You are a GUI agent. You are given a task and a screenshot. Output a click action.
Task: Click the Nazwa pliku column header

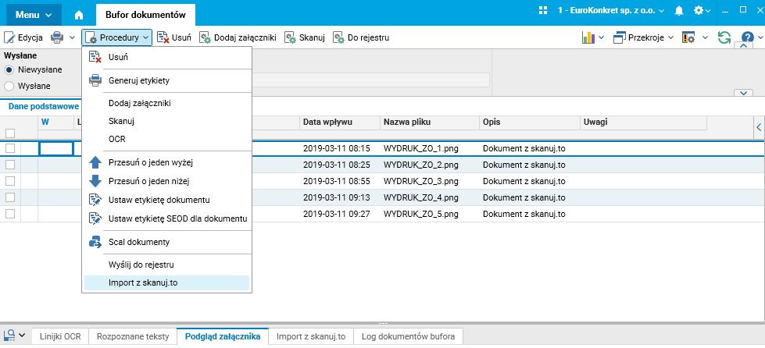pyautogui.click(x=403, y=122)
